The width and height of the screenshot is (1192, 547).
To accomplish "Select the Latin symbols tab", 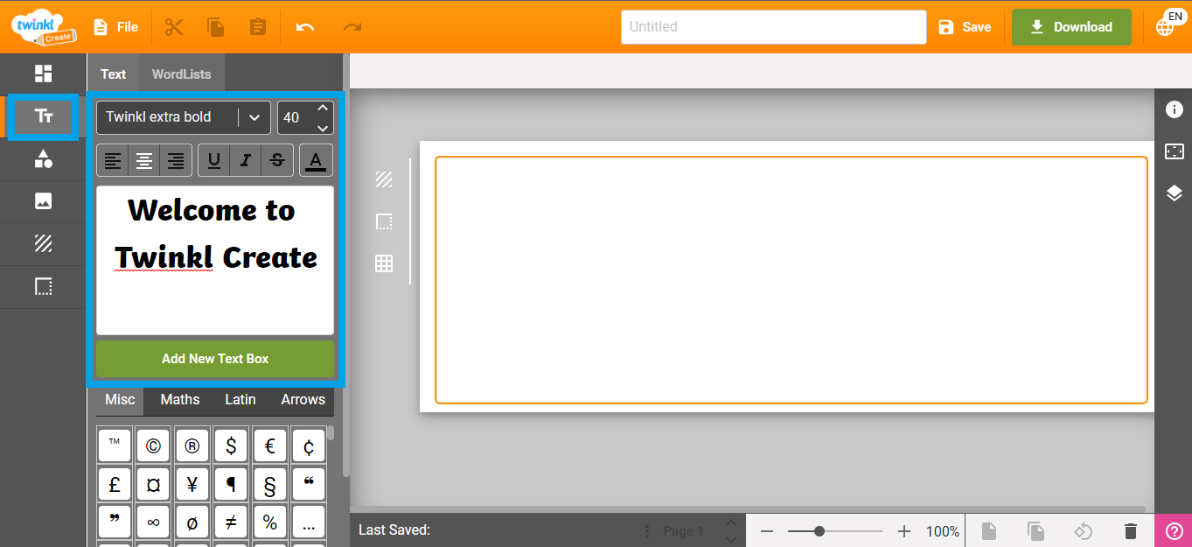I will pos(240,400).
